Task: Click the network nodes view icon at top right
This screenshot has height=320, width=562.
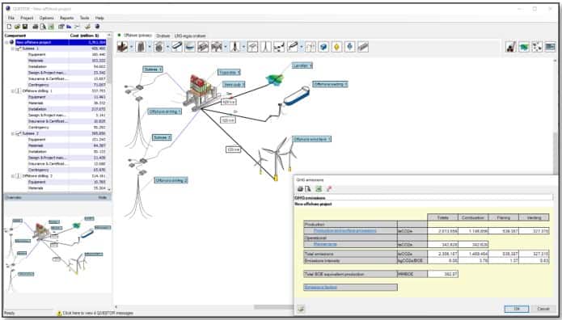Action: (537, 47)
